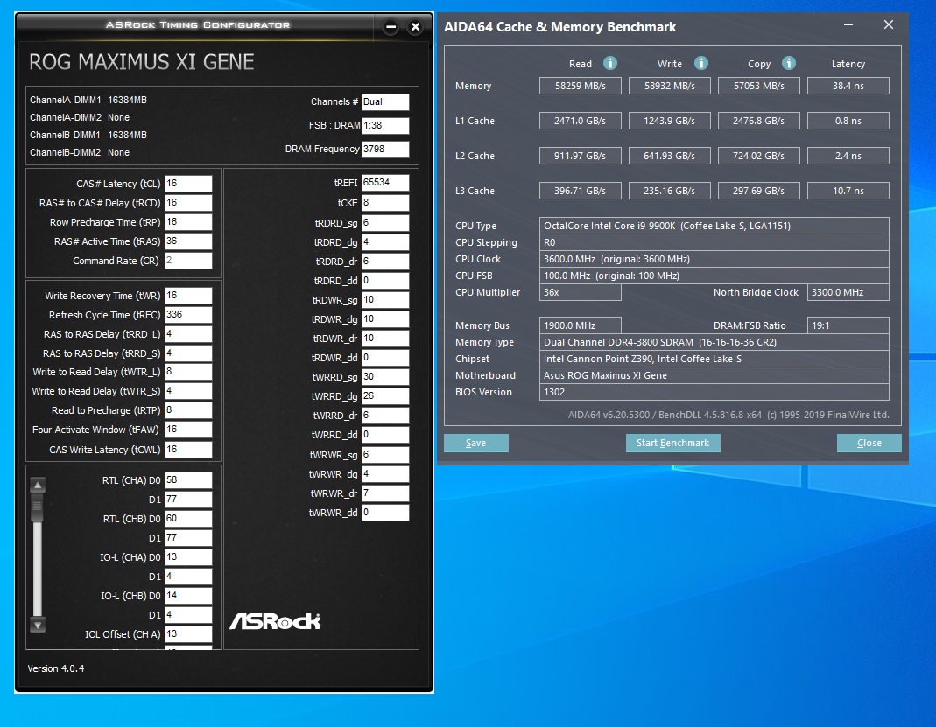The width and height of the screenshot is (936, 727).
Task: Select the CAS# Latency (tCL) field
Action: coord(188,183)
